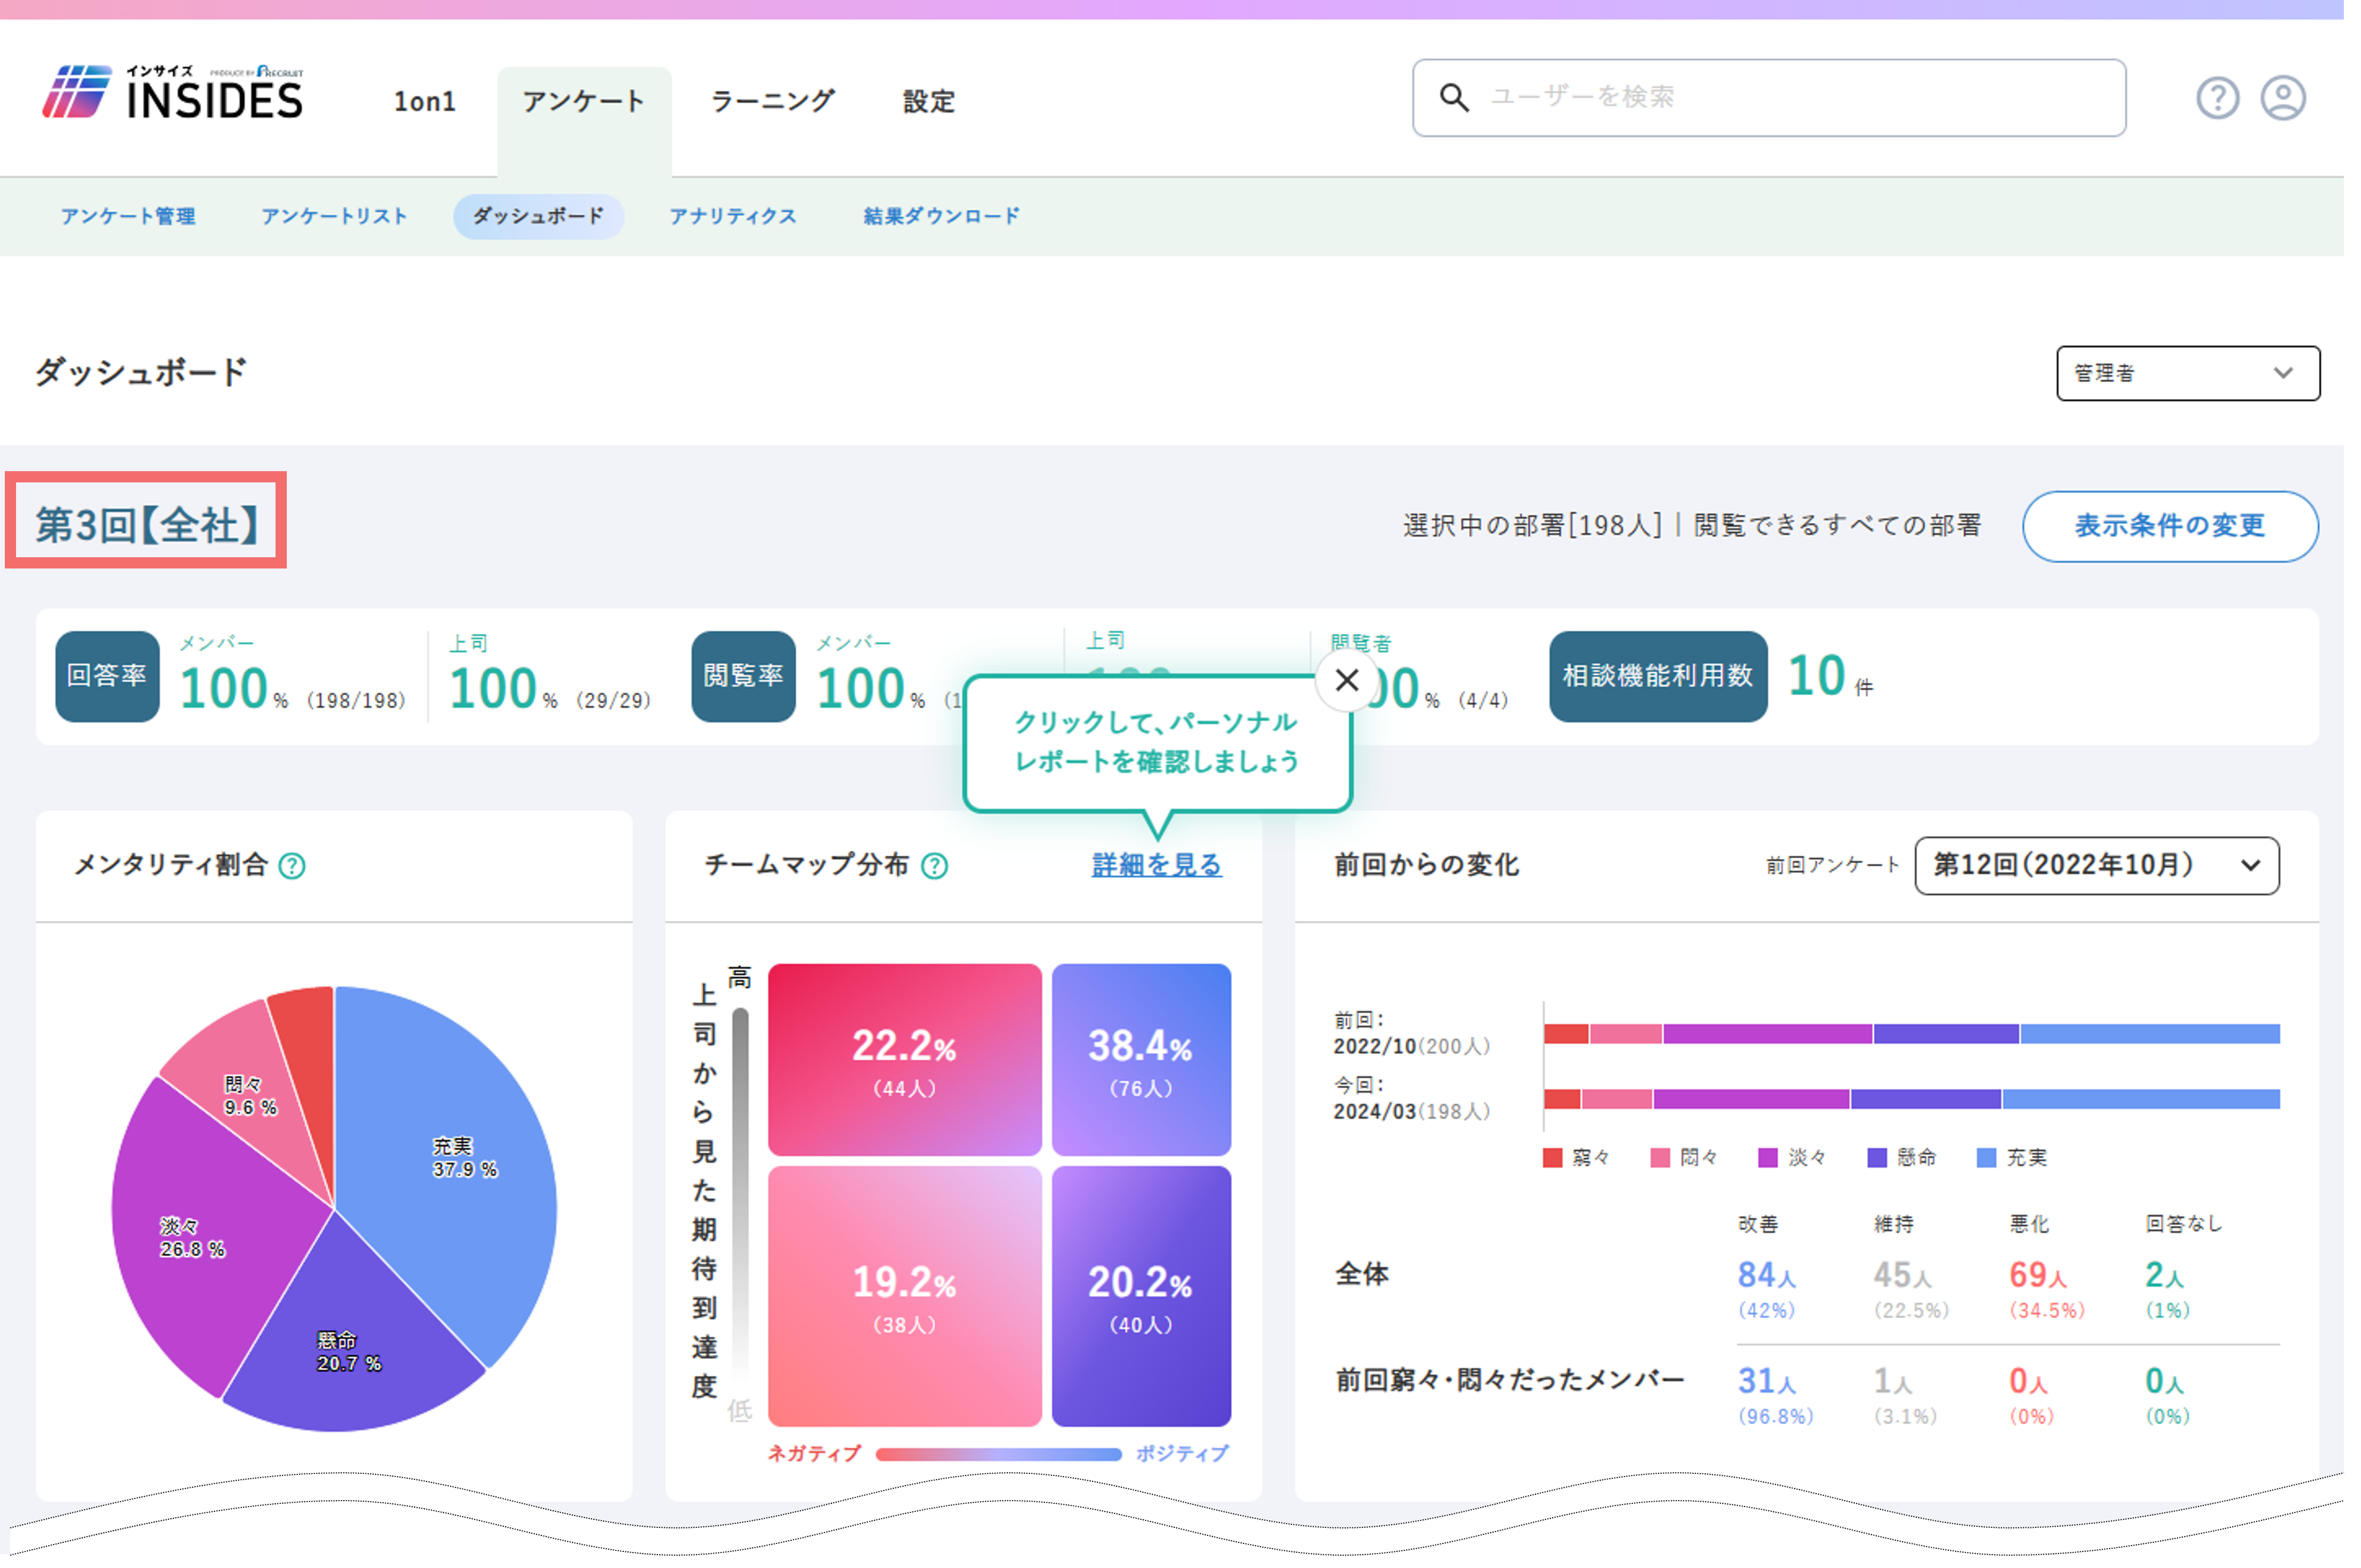Viewport: 2361px width, 1568px height.
Task: Click the 38.4% (76人) team map quadrant
Action: click(1142, 1060)
